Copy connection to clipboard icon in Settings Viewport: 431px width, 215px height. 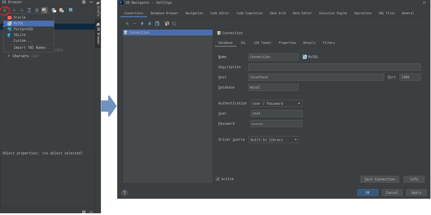point(167,24)
